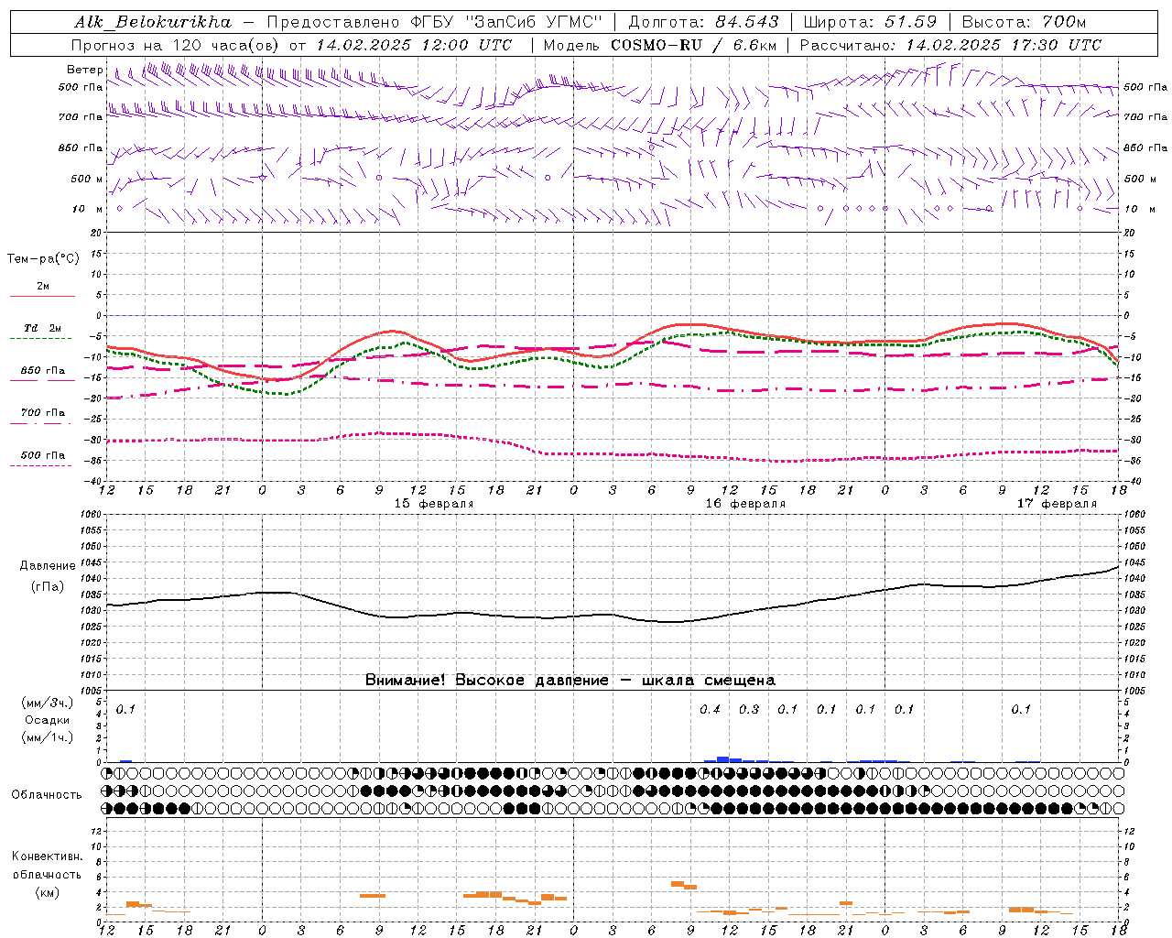The width and height of the screenshot is (1172, 938).
Task: Click the tallest blue precipitation bar
Action: click(x=722, y=759)
